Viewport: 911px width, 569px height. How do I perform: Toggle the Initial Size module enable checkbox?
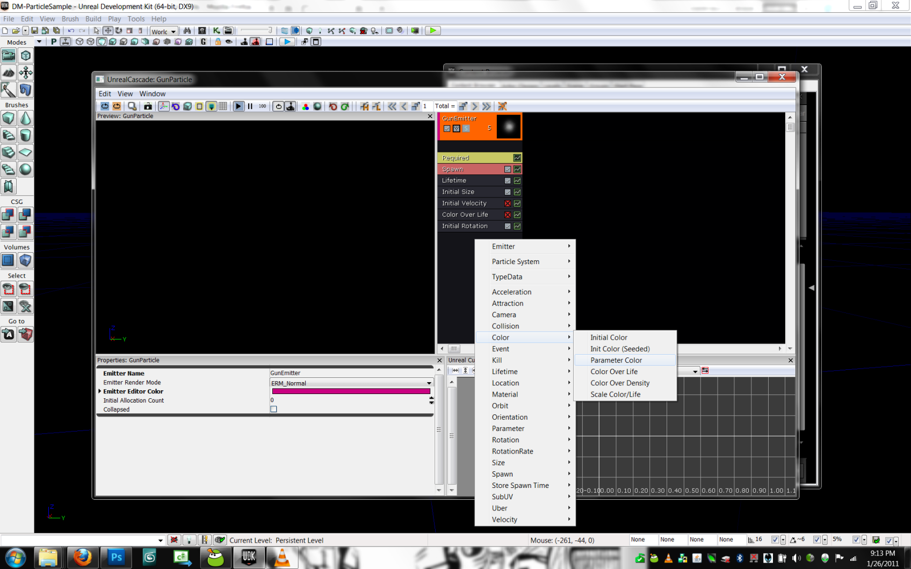(508, 192)
